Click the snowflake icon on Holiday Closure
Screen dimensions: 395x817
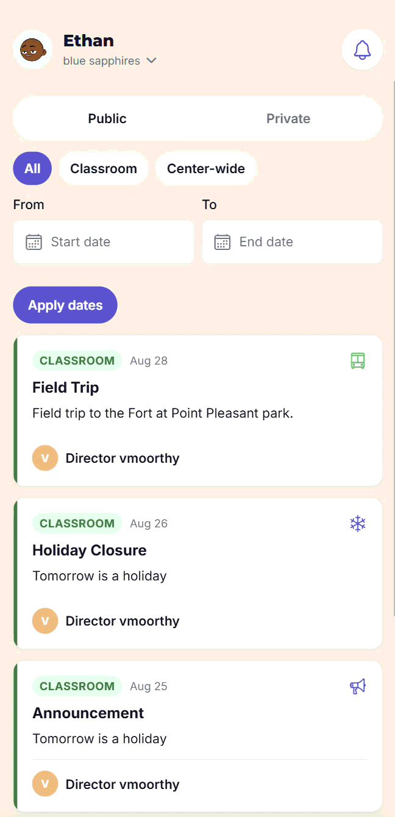coord(358,523)
